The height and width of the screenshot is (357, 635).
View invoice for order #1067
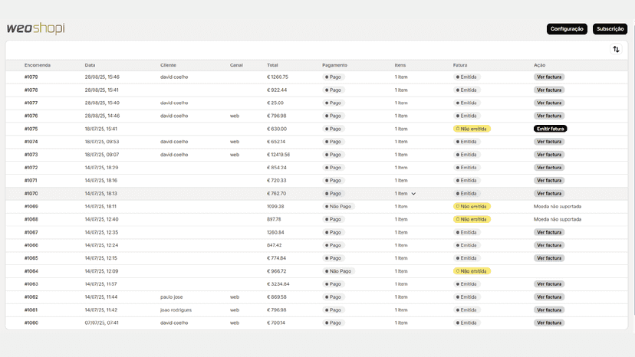coord(549,232)
